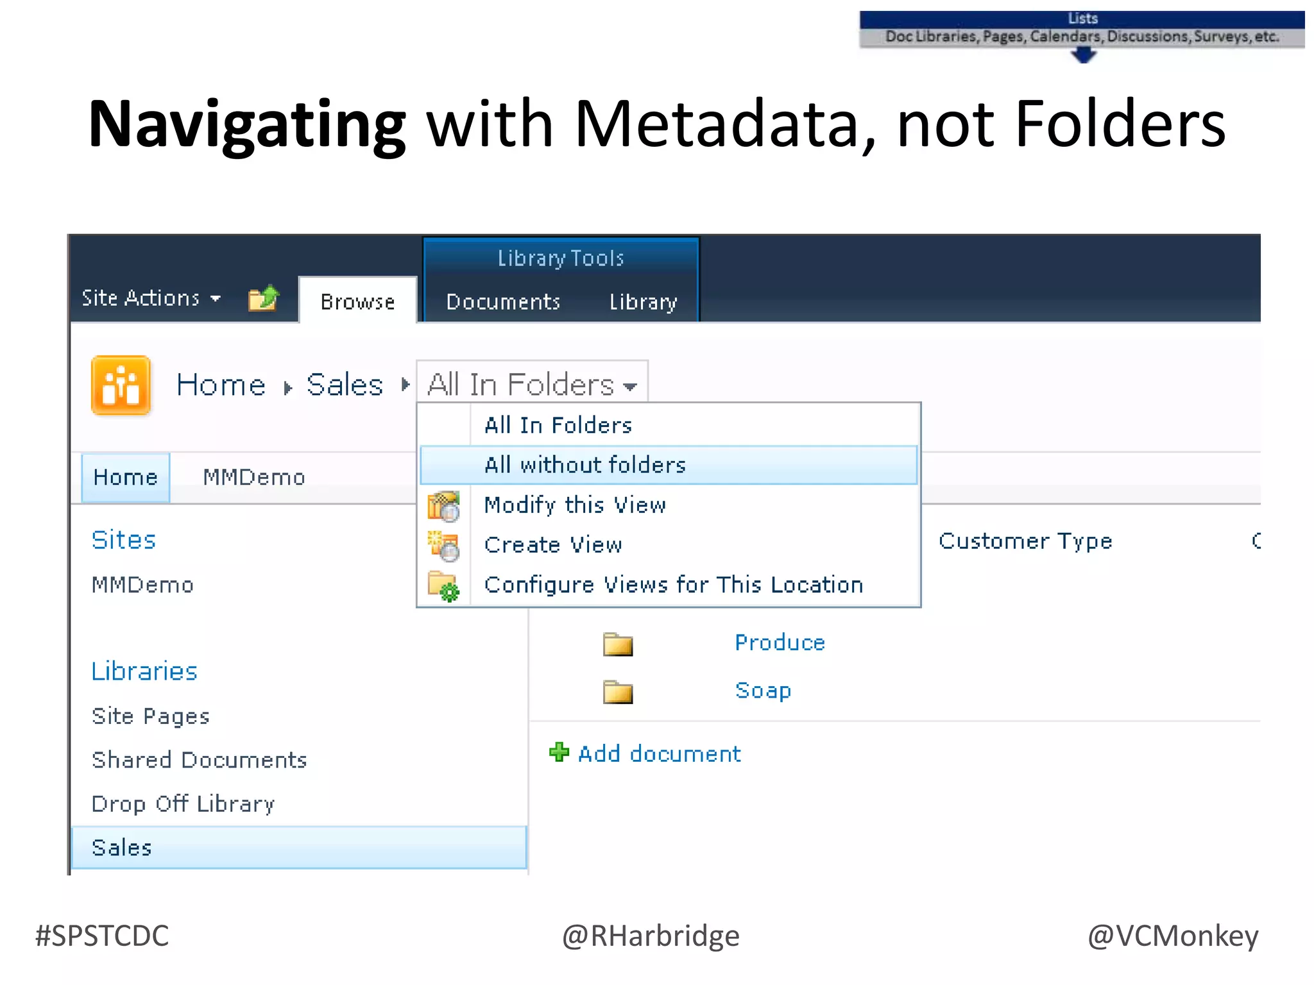Viewport: 1314px width, 985px height.
Task: Click the green Add document plus icon
Action: point(559,752)
